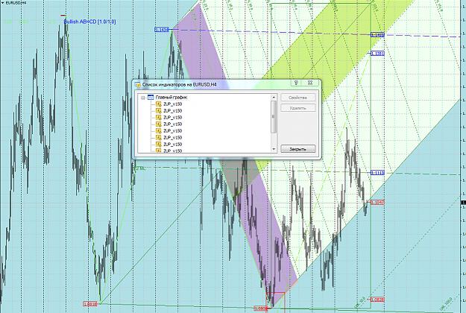
Task: Click the Свойства button in the indicator dialog
Action: pos(297,98)
